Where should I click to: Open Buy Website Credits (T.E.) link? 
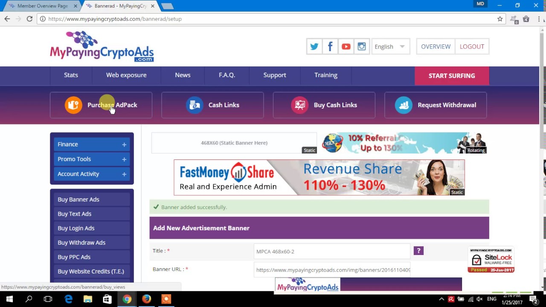[x=92, y=272]
